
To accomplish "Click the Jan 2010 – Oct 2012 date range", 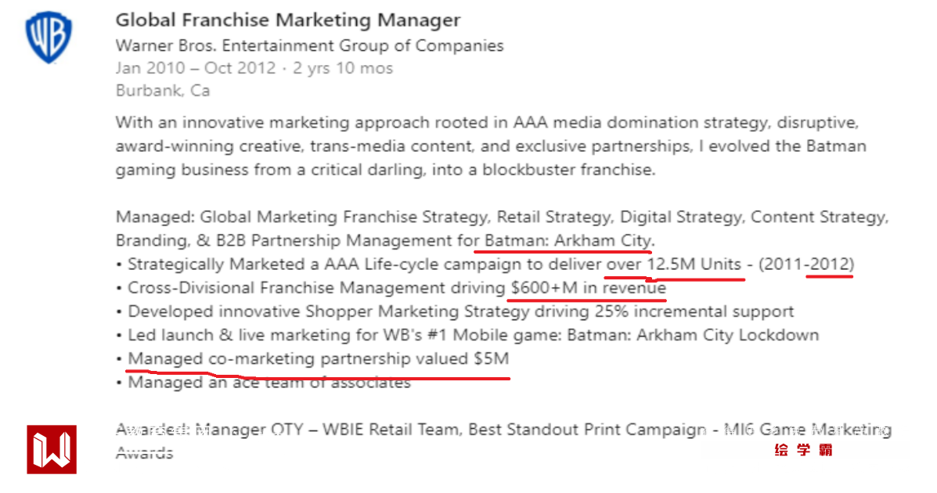I will click(196, 68).
